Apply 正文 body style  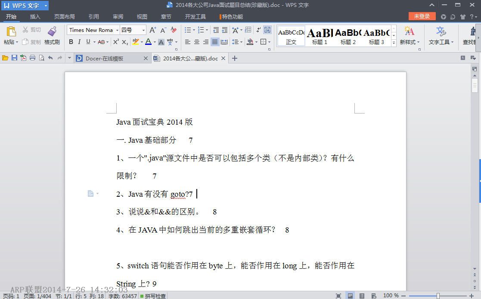(x=291, y=36)
